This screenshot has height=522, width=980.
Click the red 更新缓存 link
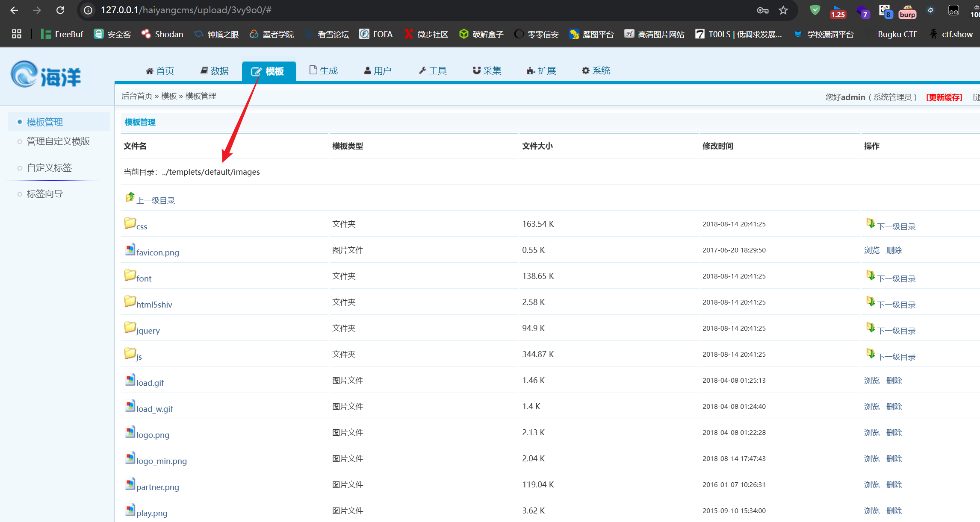tap(944, 97)
